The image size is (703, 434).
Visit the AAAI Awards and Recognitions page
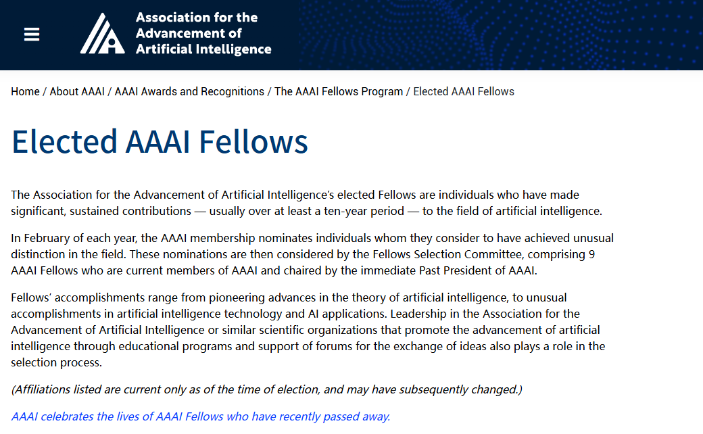click(189, 91)
